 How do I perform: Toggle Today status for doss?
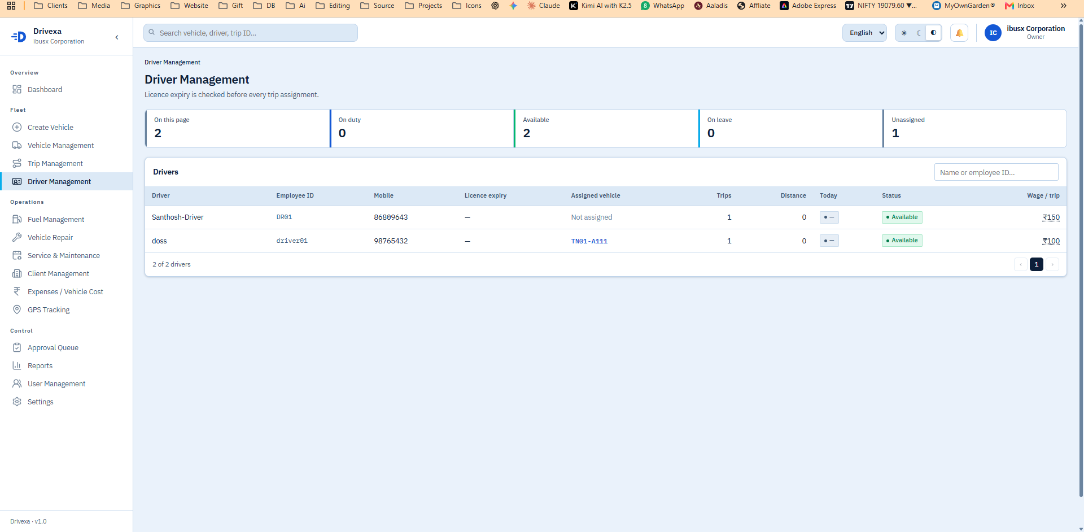(x=829, y=241)
